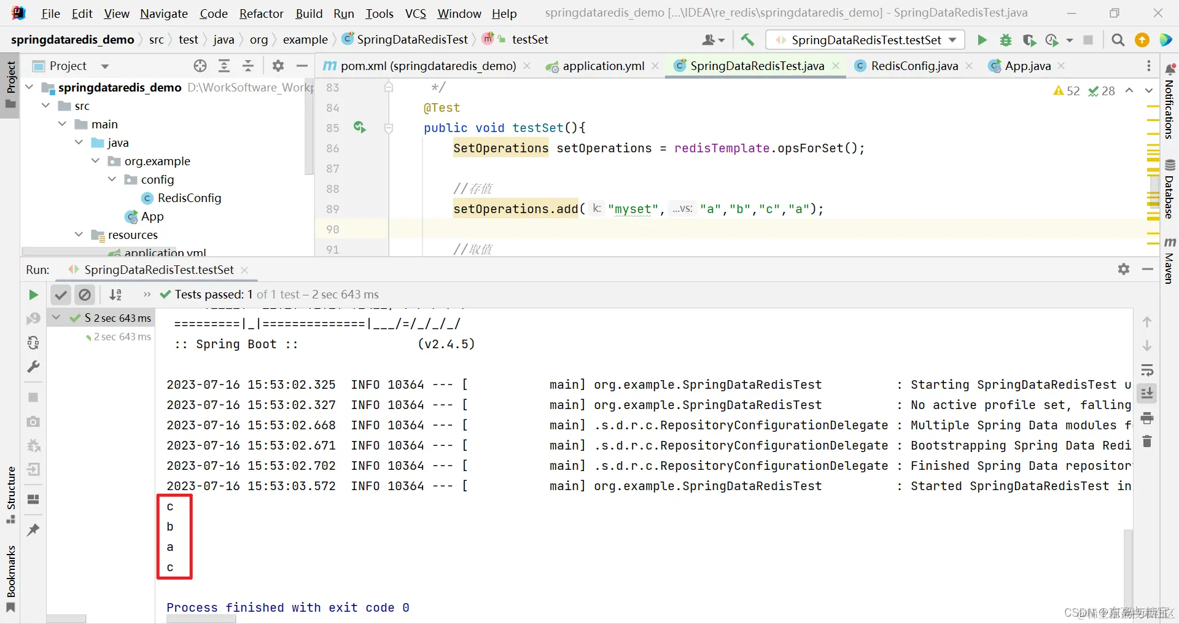The image size is (1179, 624).
Task: Open the Project view selector dropdown
Action: click(105, 66)
